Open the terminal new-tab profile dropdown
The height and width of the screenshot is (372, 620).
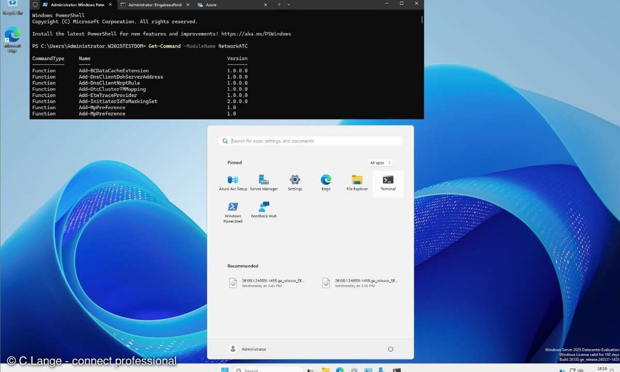click(x=289, y=5)
